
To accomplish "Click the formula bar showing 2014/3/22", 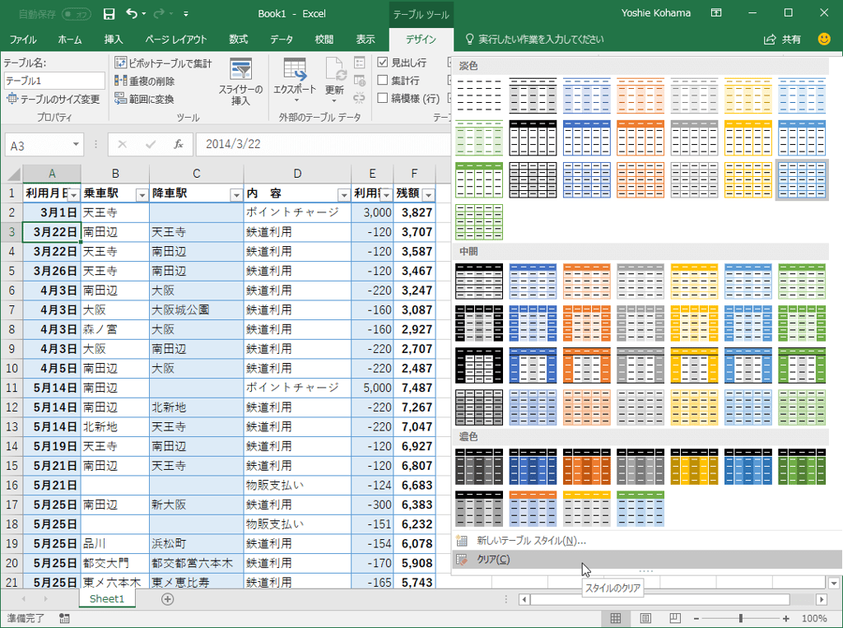I will [323, 144].
